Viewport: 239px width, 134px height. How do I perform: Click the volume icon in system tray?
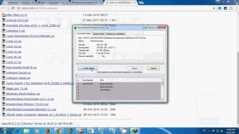click(222, 131)
